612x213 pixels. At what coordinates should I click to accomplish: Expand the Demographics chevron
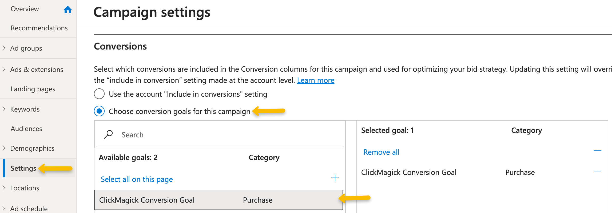(x=4, y=148)
